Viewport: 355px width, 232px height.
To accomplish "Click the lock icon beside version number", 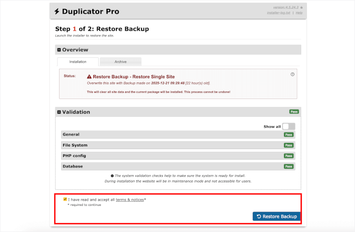I will pos(301,7).
